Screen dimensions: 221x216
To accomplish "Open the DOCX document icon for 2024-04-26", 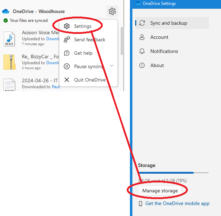I will (x=9, y=85).
